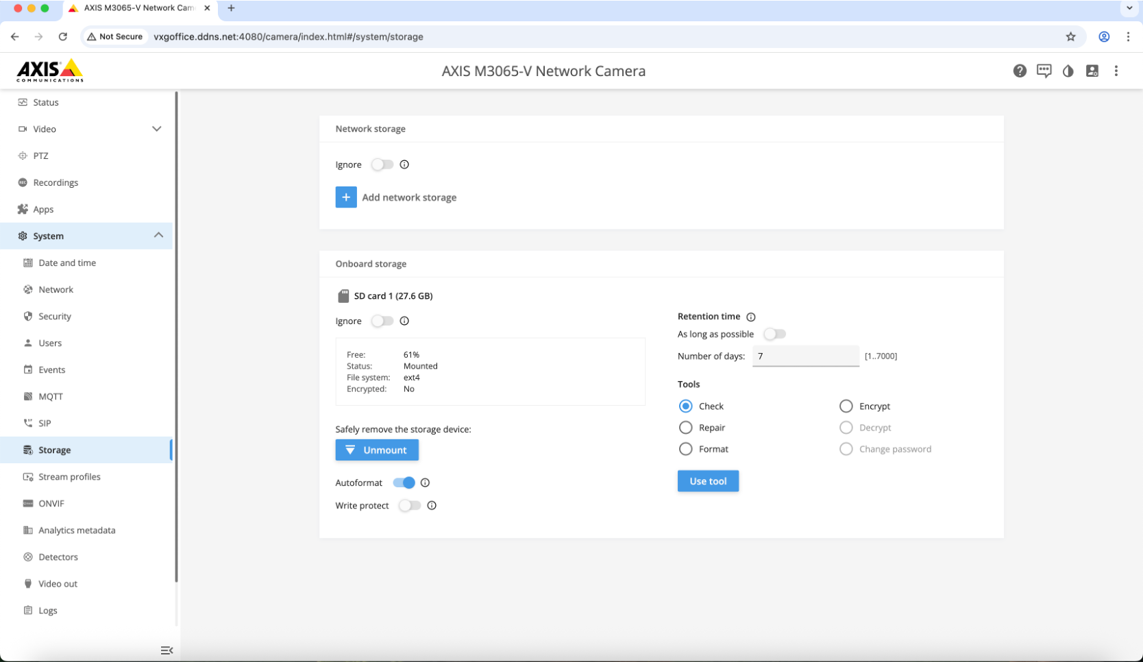Open the Chrome profile icon
Image resolution: width=1143 pixels, height=662 pixels.
click(1104, 37)
